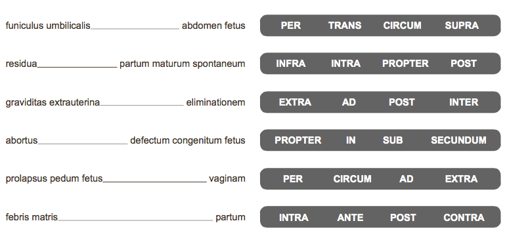Pick INTRA in the residua row
Screen dimensions: 507x242
(x=345, y=64)
